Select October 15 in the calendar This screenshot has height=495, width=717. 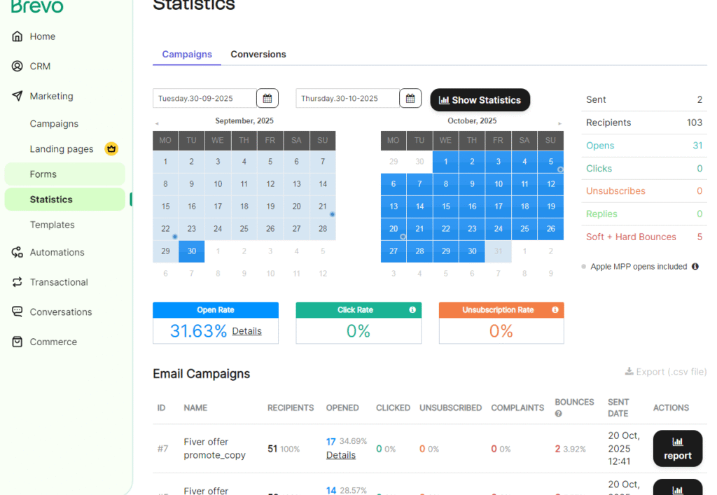coord(445,207)
